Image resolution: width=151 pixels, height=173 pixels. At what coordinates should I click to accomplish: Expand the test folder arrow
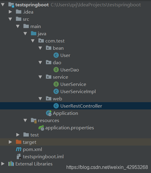tap(18, 135)
